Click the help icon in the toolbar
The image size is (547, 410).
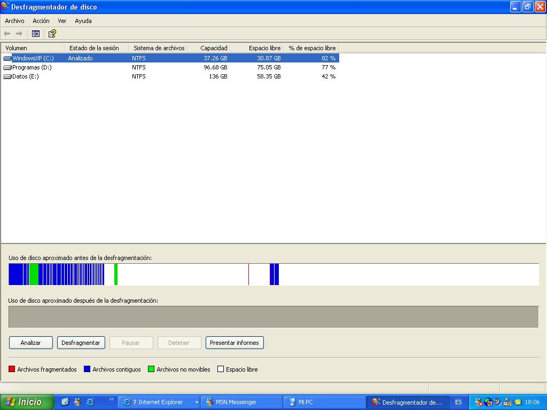(52, 34)
